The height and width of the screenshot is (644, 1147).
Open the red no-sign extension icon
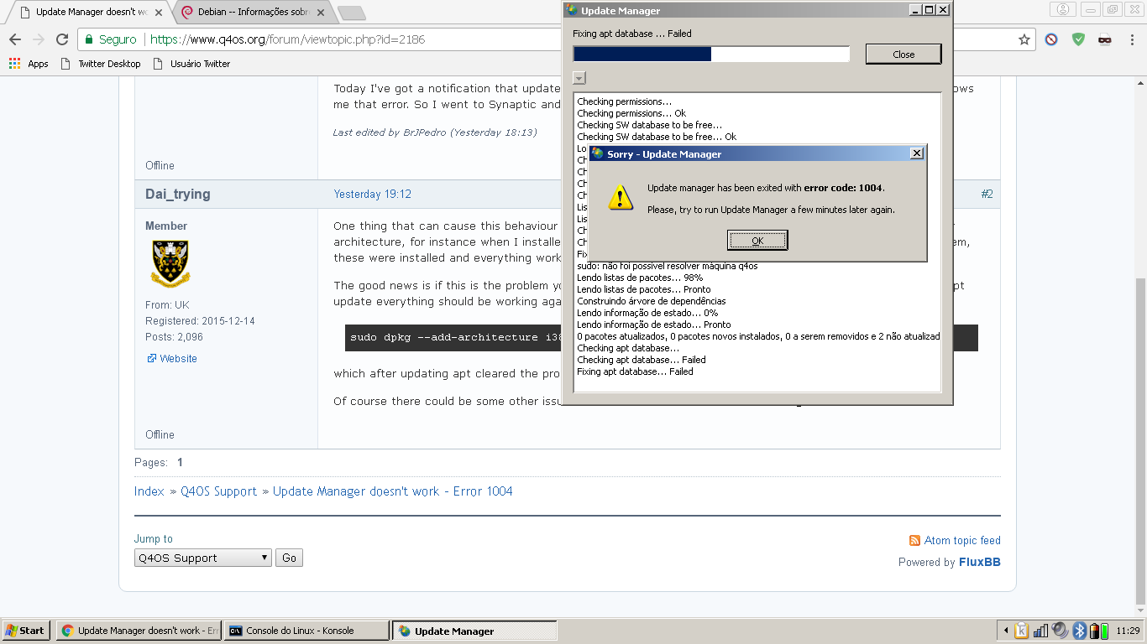(x=1051, y=39)
